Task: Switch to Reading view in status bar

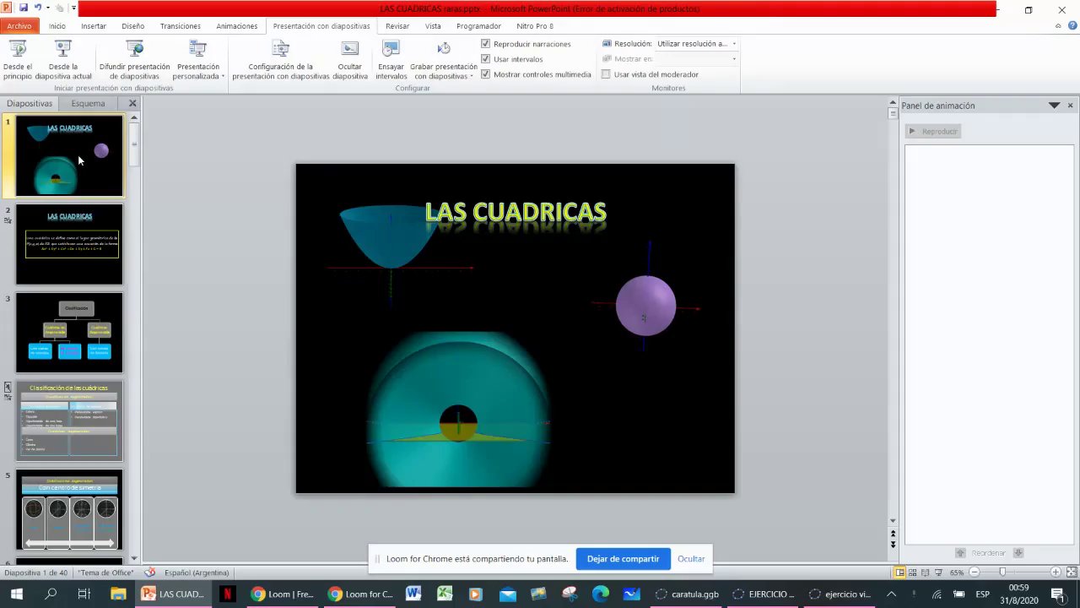Action: click(x=926, y=573)
